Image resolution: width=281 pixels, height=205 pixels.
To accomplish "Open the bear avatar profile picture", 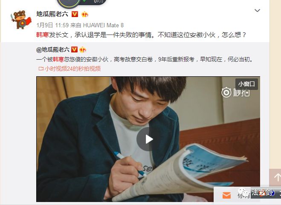I will click(x=21, y=20).
